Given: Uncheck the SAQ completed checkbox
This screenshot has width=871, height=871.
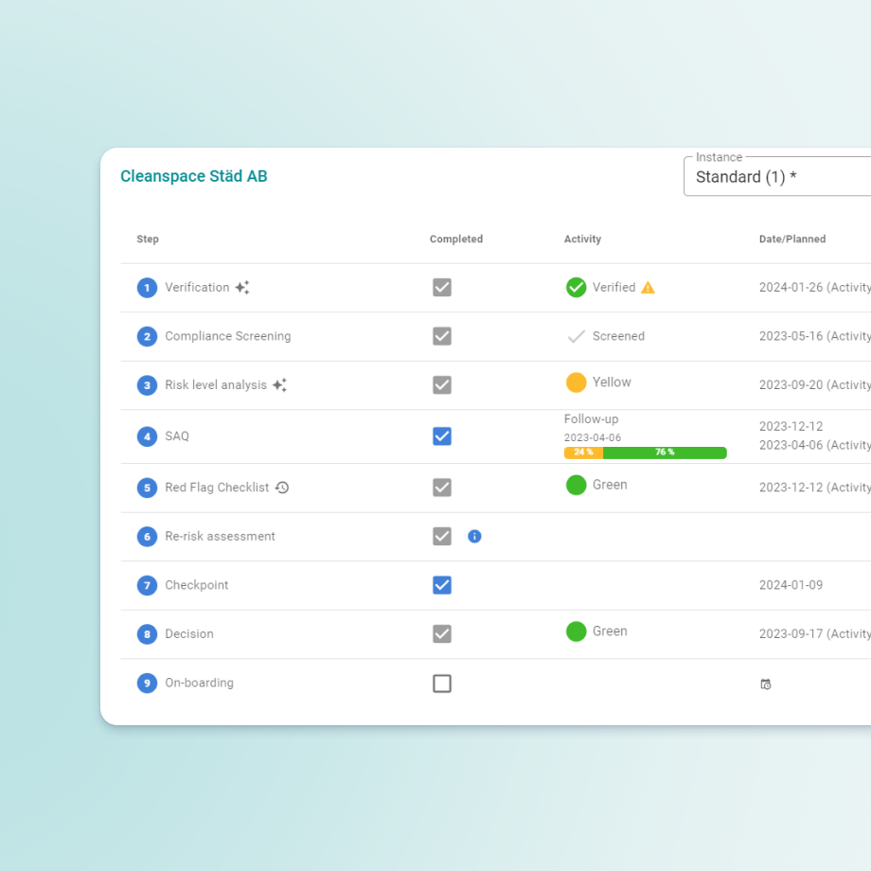Looking at the screenshot, I should click(x=442, y=436).
